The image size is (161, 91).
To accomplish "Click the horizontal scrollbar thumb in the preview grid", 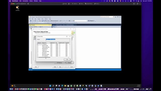I will [x=44, y=57].
